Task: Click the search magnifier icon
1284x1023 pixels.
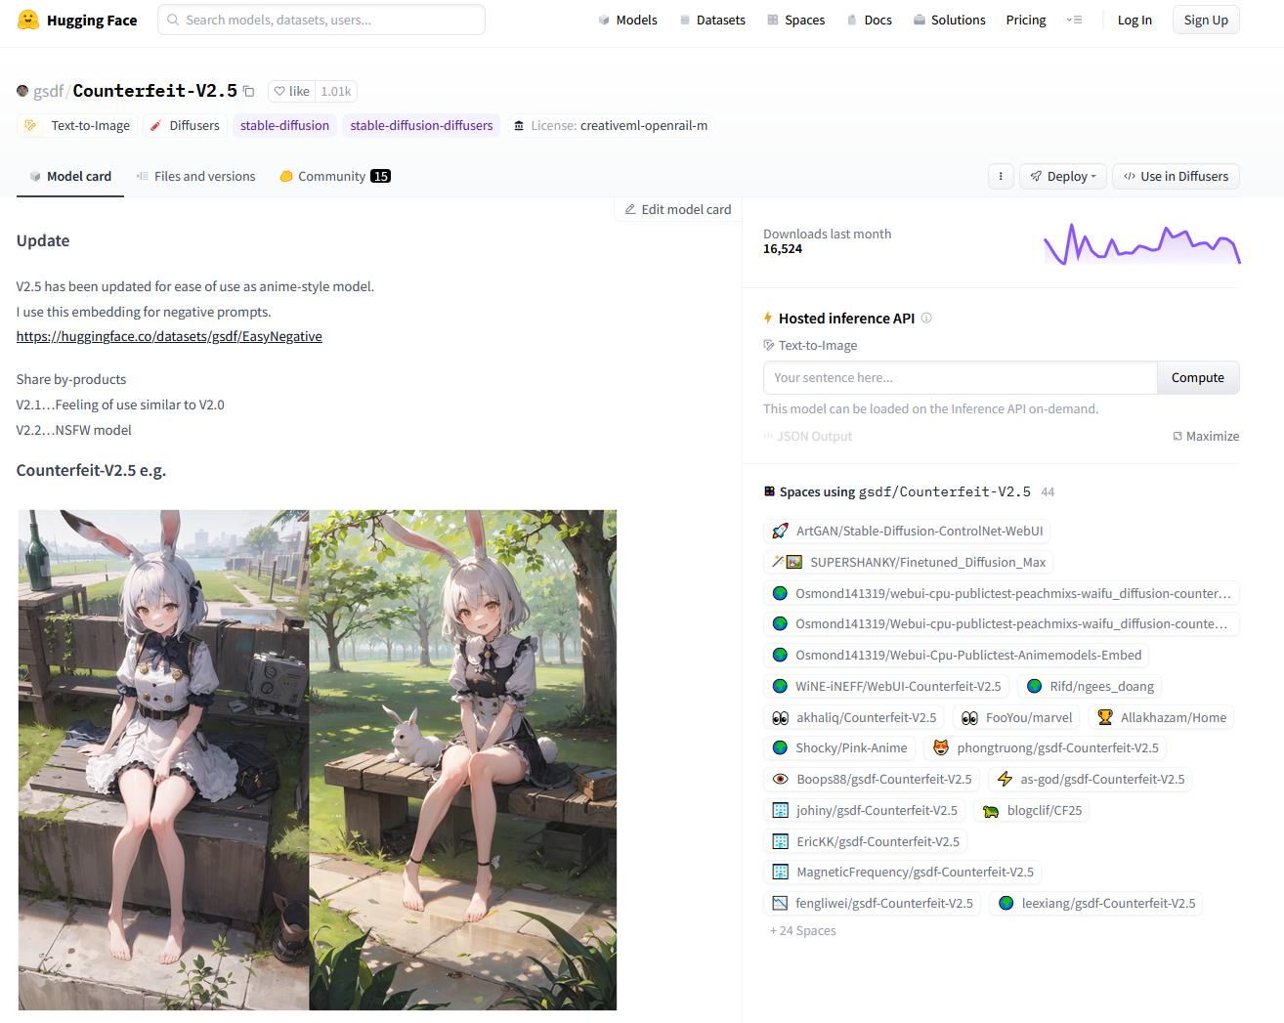Action: click(x=173, y=20)
